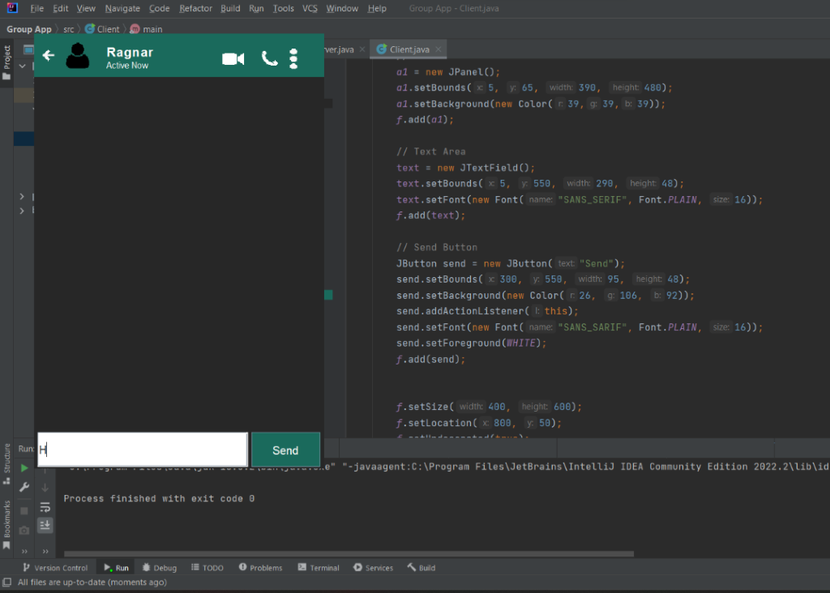This screenshot has height=593, width=830.
Task: Open the VCS menu
Action: (x=310, y=8)
